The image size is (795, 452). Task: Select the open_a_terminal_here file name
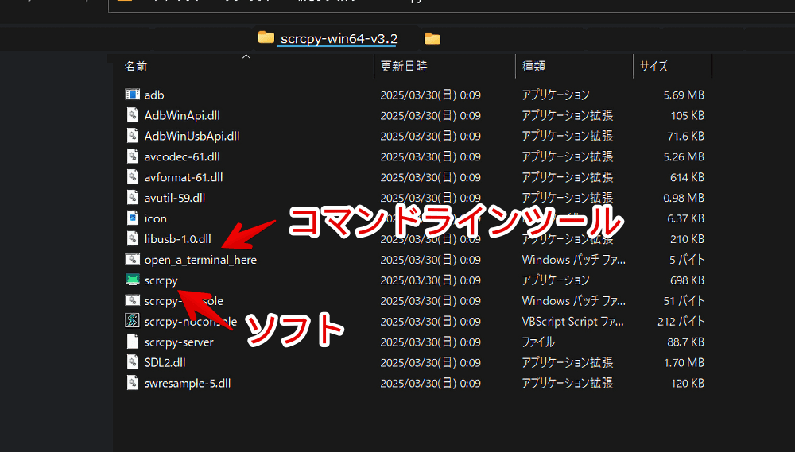pos(200,260)
